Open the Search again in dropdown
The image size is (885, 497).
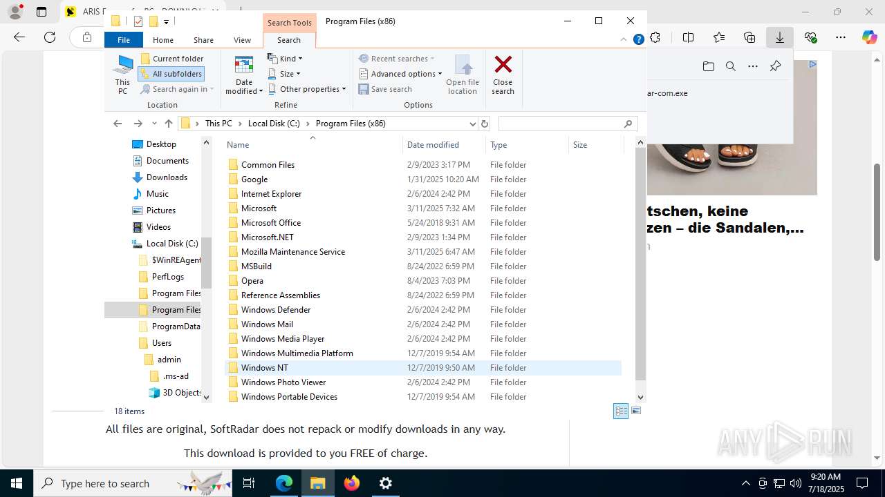(177, 89)
